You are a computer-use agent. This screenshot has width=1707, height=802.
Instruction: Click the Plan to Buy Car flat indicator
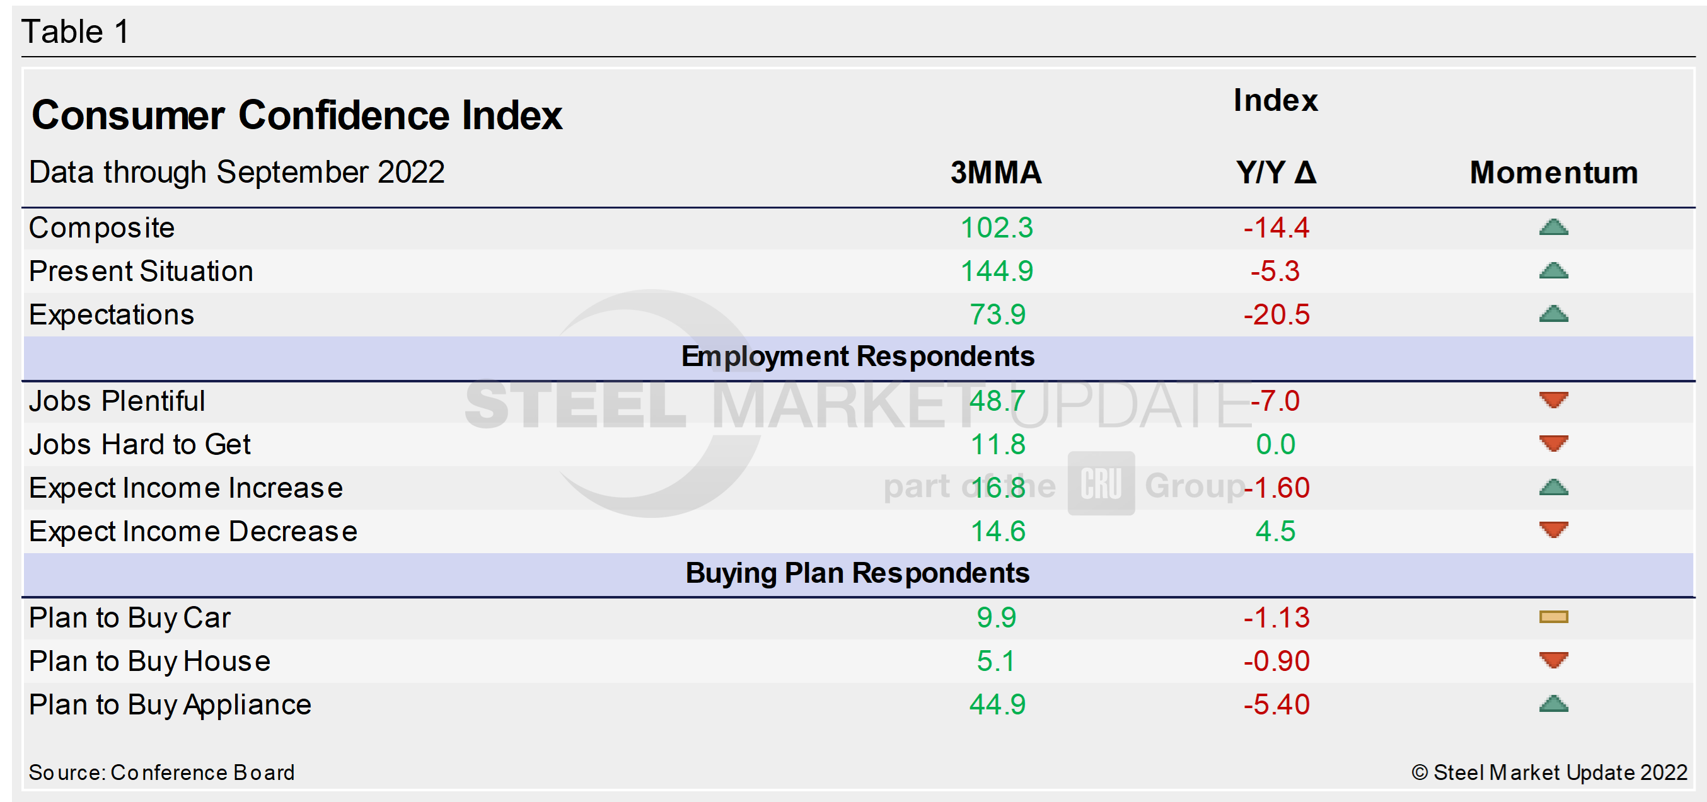[1553, 617]
